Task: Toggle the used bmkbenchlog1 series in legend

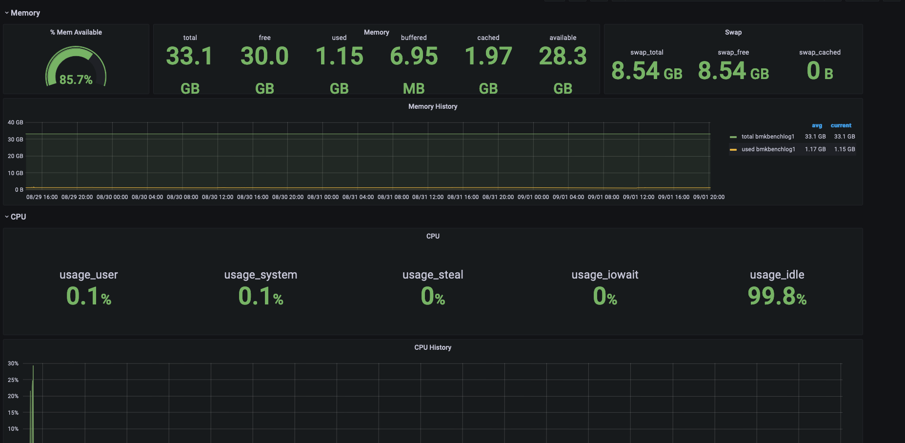Action: (x=768, y=149)
